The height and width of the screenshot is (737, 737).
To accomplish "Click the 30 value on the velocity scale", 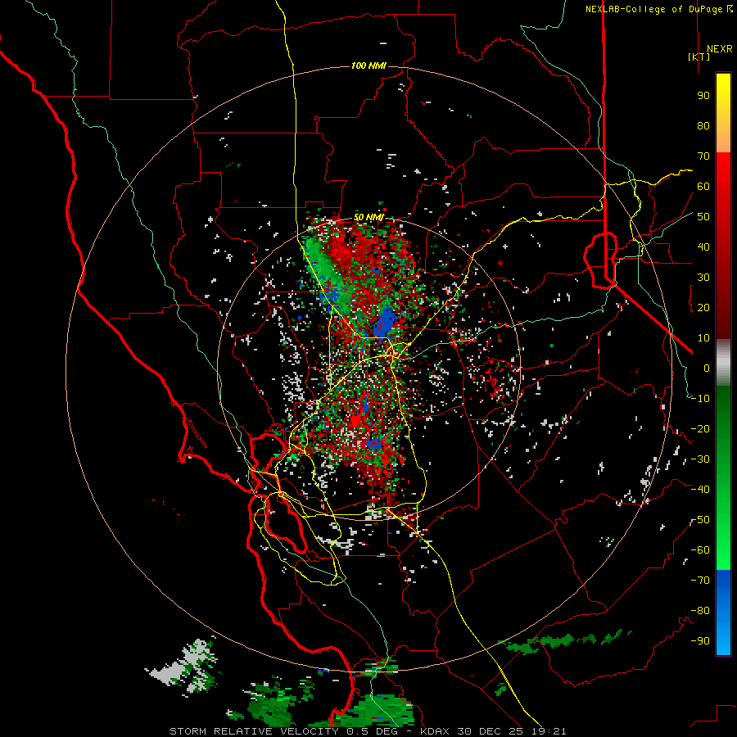I will (703, 278).
